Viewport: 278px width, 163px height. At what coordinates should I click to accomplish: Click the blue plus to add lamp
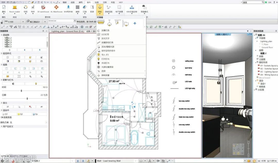[x=135, y=23]
